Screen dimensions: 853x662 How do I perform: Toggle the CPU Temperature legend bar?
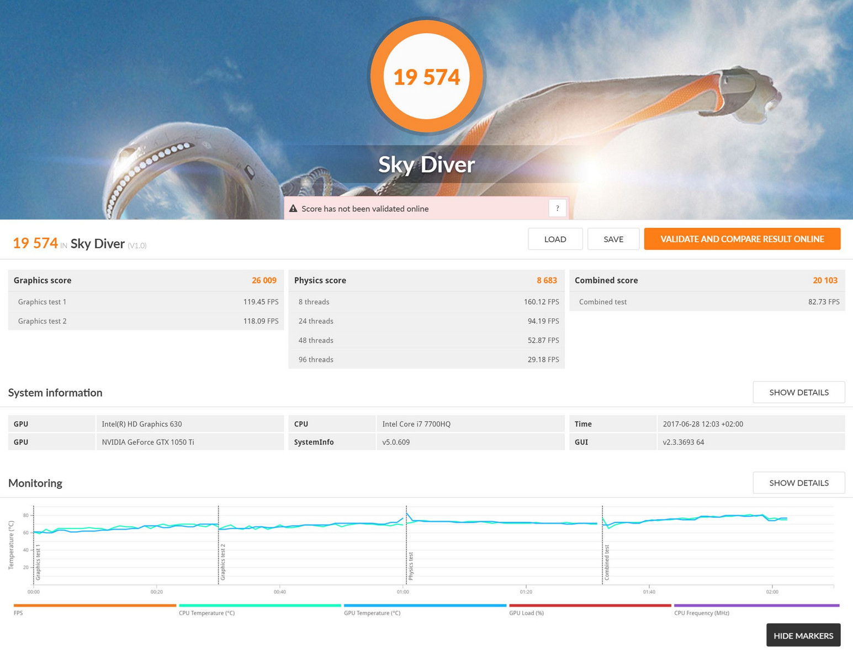pyautogui.click(x=260, y=606)
